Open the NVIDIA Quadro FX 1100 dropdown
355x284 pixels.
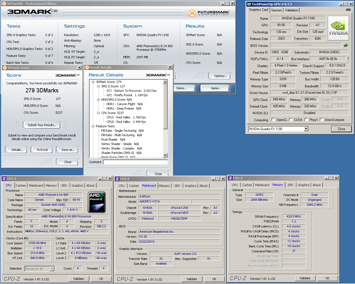coord(306,129)
